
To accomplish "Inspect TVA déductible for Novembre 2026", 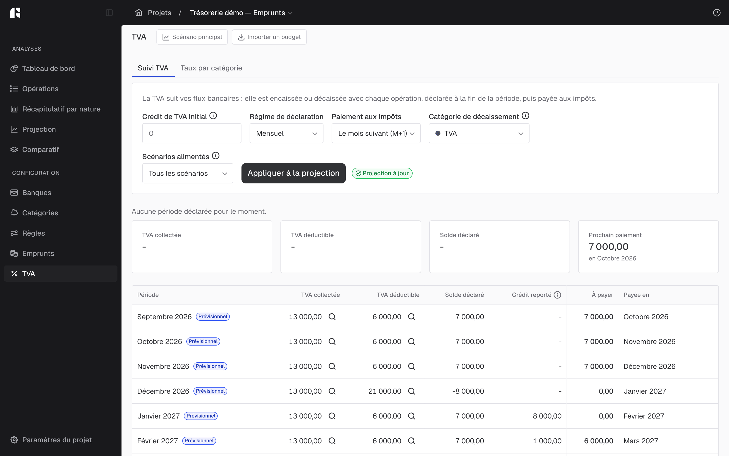I will [x=412, y=366].
